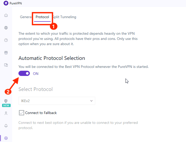Open the settings gear icon
186x142 pixels.
(6, 138)
